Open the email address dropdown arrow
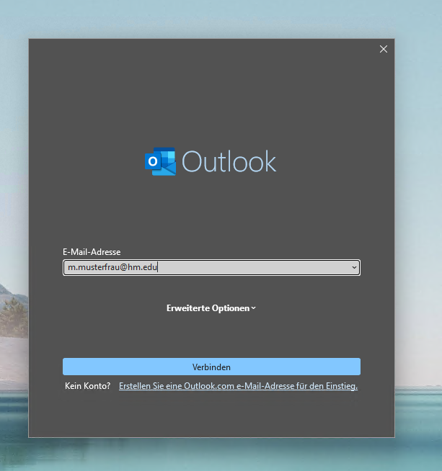Image resolution: width=442 pixels, height=471 pixels. 354,267
